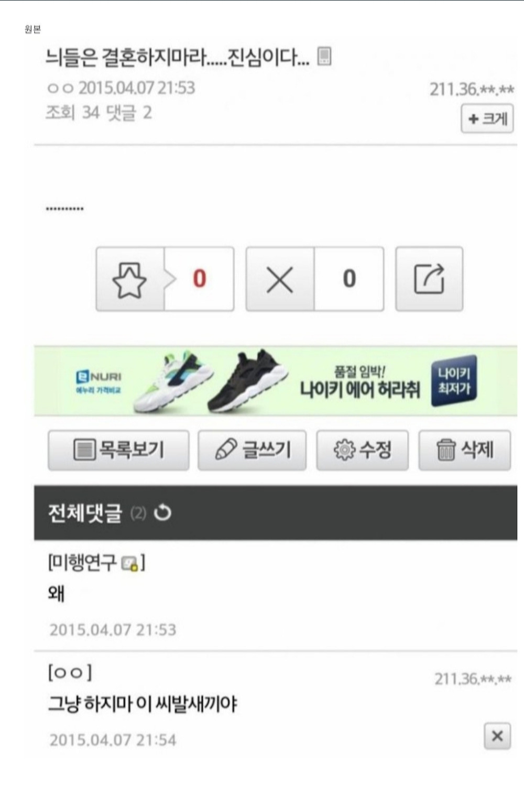Click the ENURI logo in banner
Viewport: 524px width, 785px height.
coord(99,381)
